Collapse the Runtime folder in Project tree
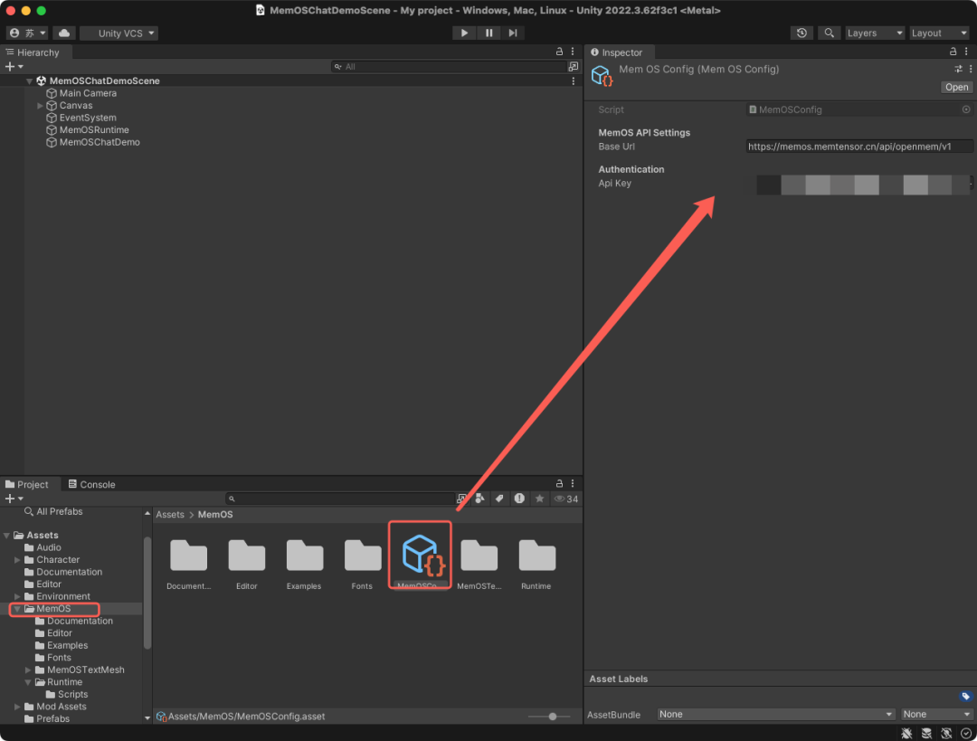The height and width of the screenshot is (741, 977). coord(28,682)
